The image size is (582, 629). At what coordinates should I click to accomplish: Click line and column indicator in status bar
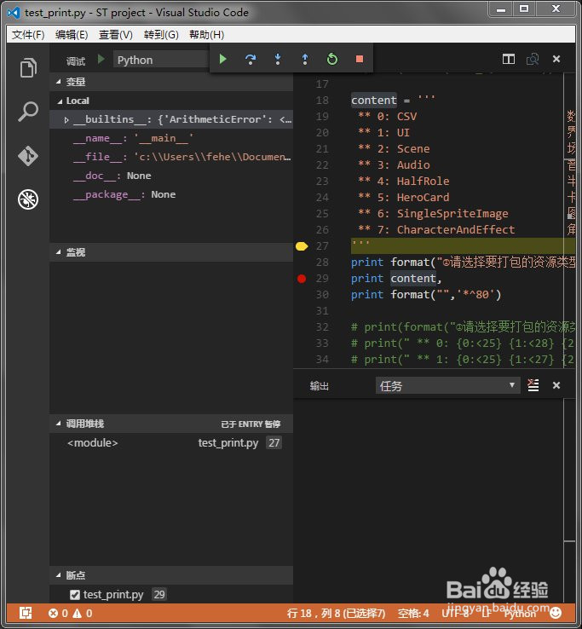point(336,613)
